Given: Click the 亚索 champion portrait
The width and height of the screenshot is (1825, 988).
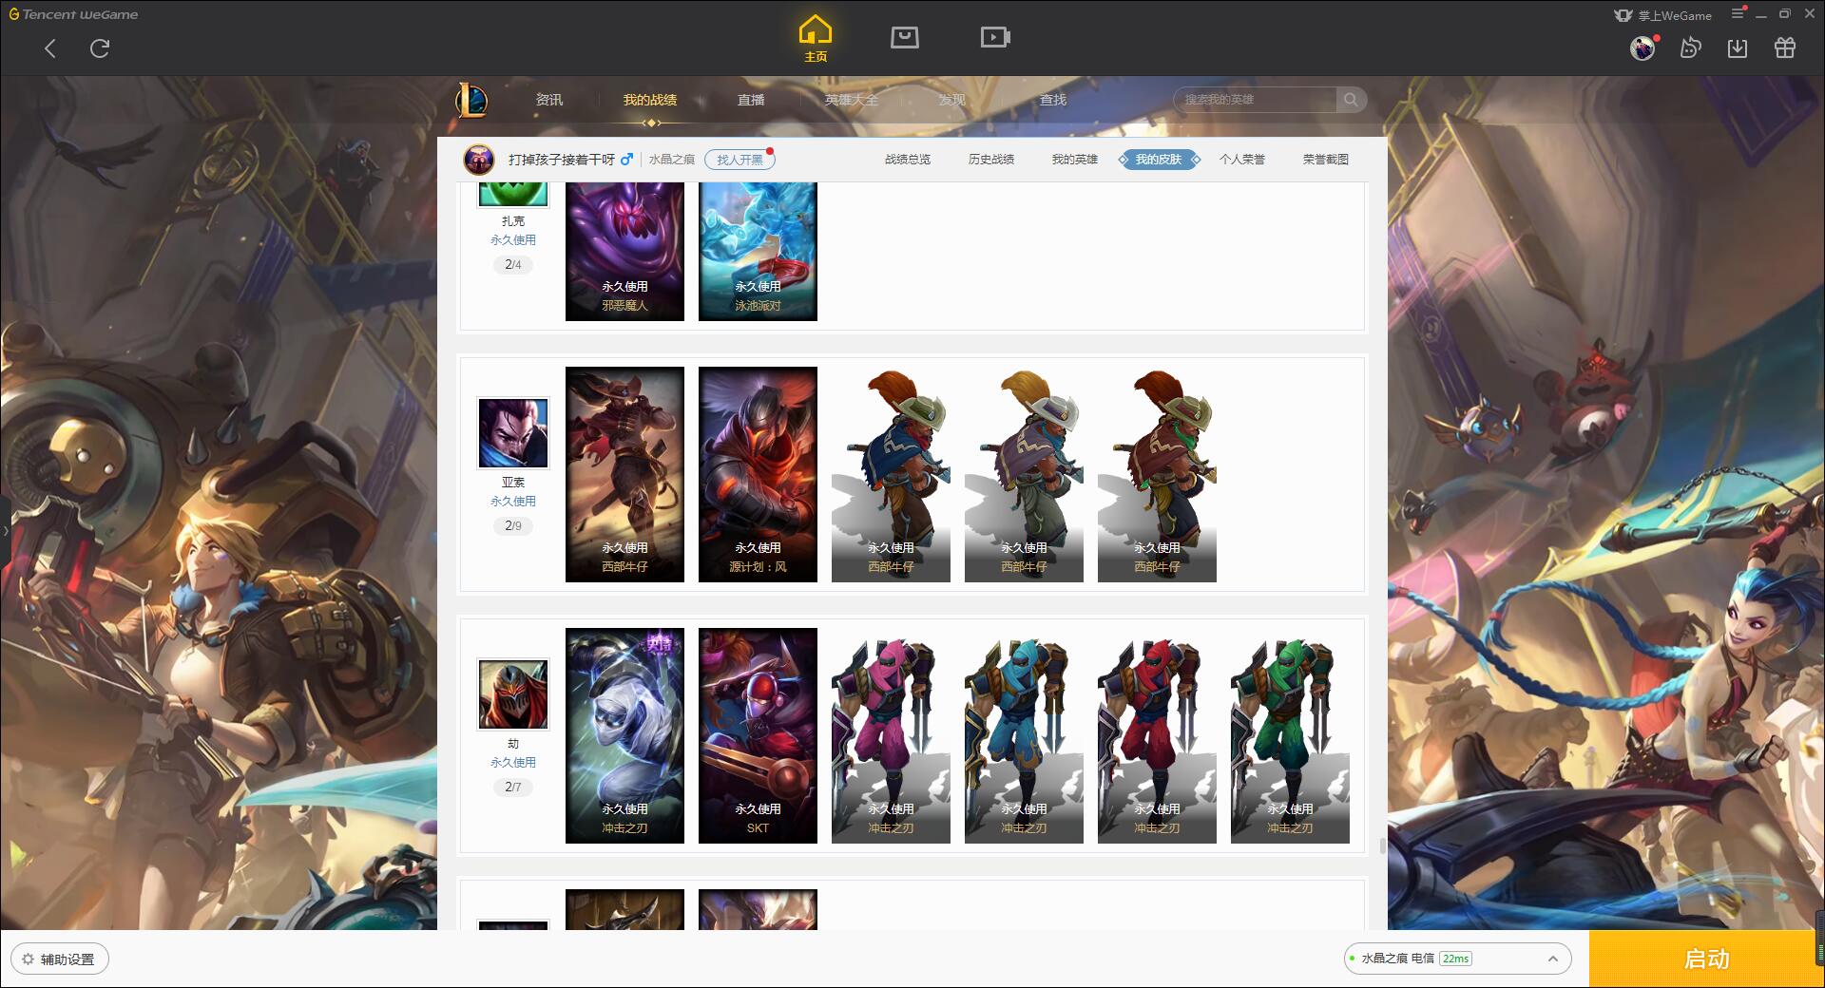Looking at the screenshot, I should click(513, 433).
